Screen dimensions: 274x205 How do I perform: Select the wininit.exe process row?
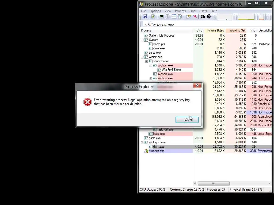206,57
